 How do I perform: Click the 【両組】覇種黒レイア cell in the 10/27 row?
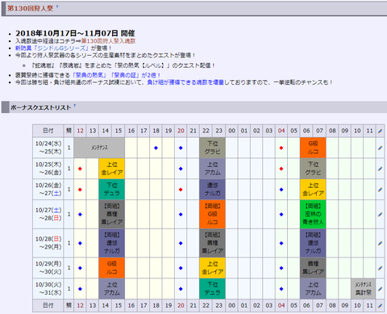pos(112,215)
